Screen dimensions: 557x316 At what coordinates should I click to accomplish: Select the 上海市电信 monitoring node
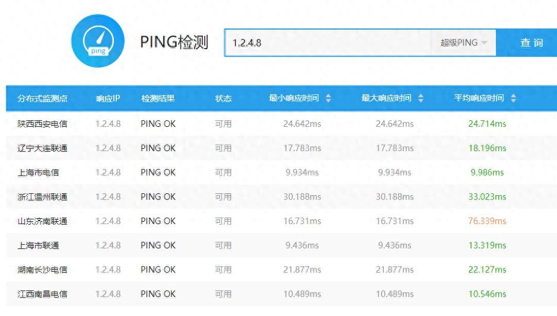click(x=39, y=173)
